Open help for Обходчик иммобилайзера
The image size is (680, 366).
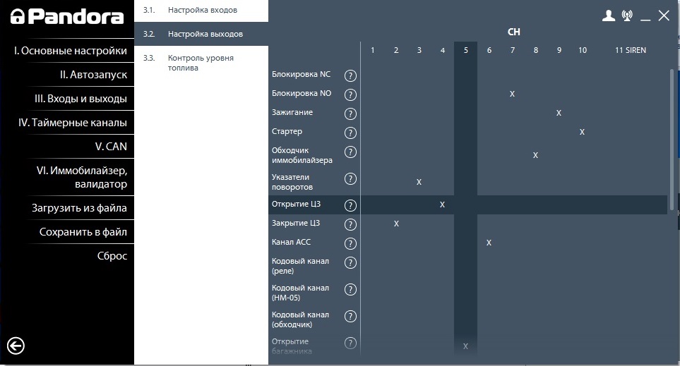(350, 152)
